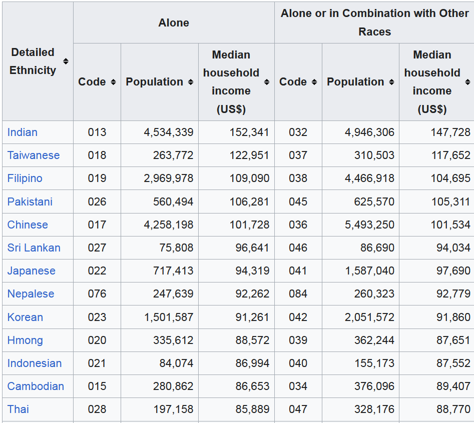The height and width of the screenshot is (423, 474).
Task: Sort Alone Median household income arrows
Action: tap(267, 82)
